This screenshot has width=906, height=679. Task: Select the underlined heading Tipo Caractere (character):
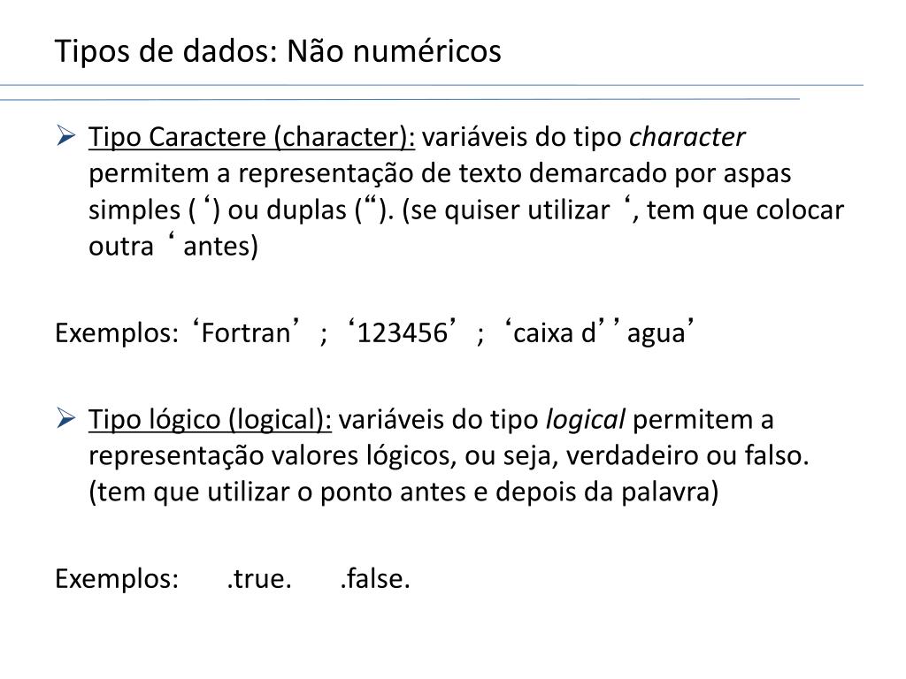coord(251,137)
